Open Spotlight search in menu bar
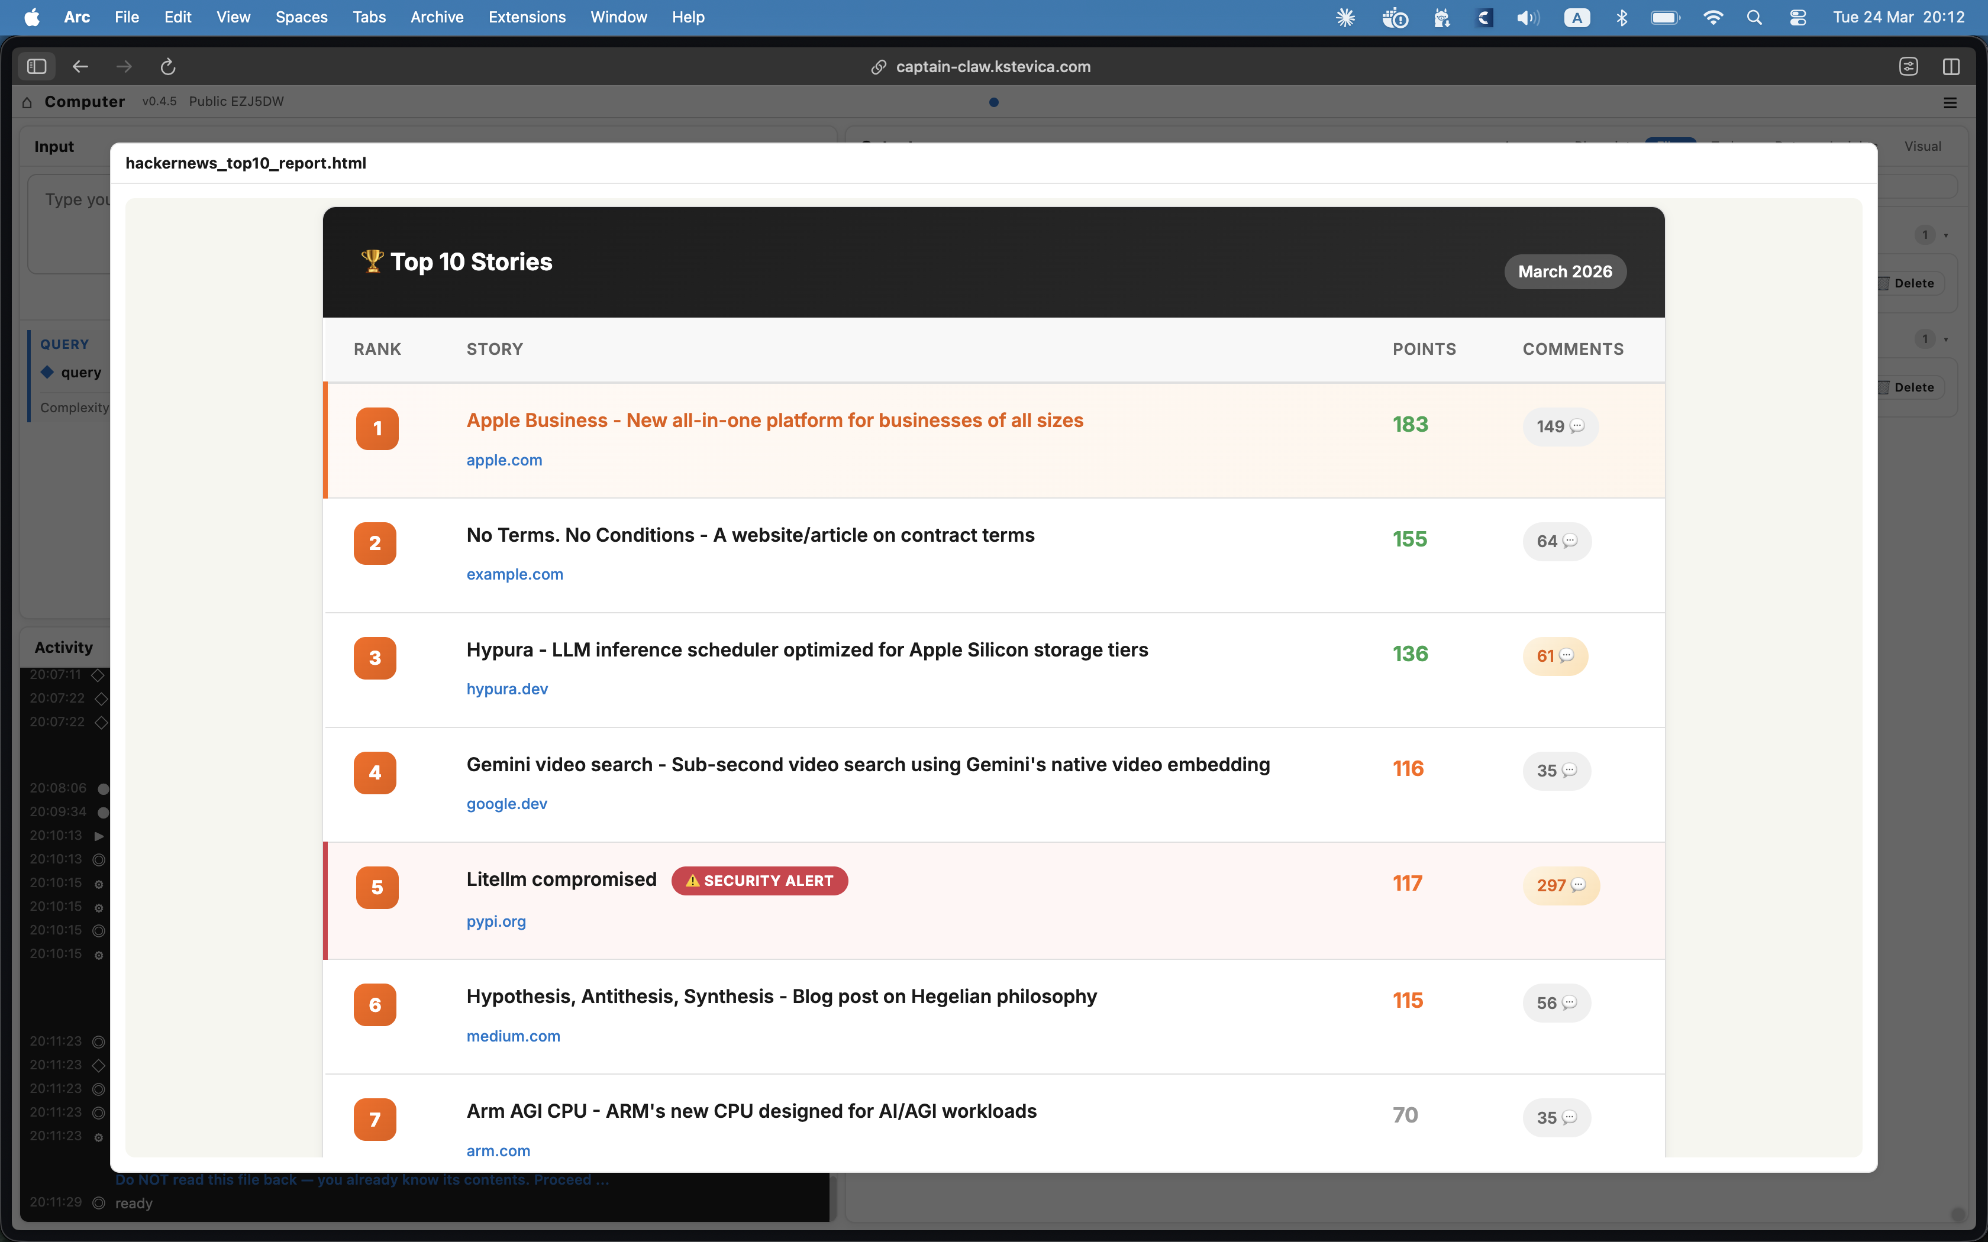This screenshot has height=1242, width=1988. (1754, 17)
